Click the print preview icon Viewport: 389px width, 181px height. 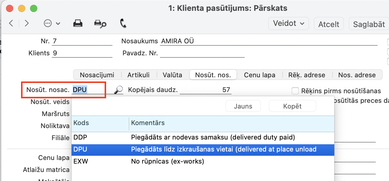[x=100, y=23]
